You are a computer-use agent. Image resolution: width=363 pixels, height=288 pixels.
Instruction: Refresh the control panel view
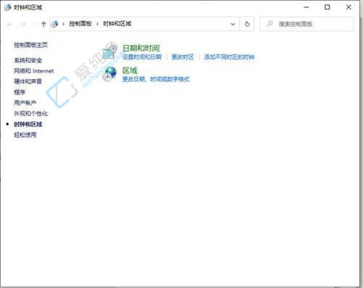(247, 24)
